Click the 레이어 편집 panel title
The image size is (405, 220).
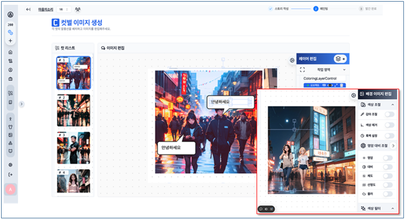307,59
